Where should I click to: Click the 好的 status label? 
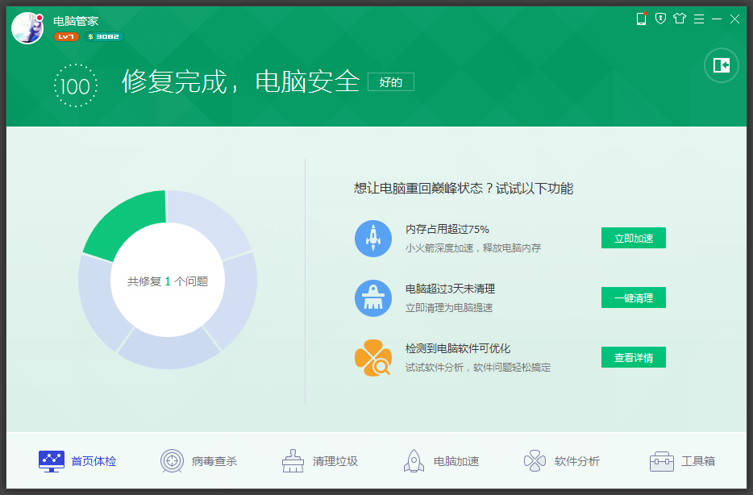(x=390, y=81)
